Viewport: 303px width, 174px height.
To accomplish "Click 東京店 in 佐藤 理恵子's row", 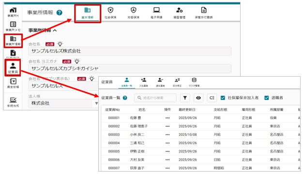I will pyautogui.click(x=275, y=126).
